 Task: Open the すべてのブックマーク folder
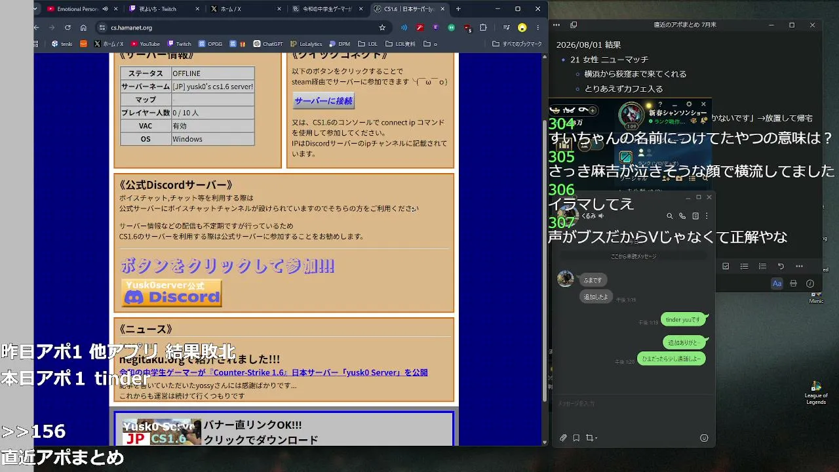[x=517, y=44]
